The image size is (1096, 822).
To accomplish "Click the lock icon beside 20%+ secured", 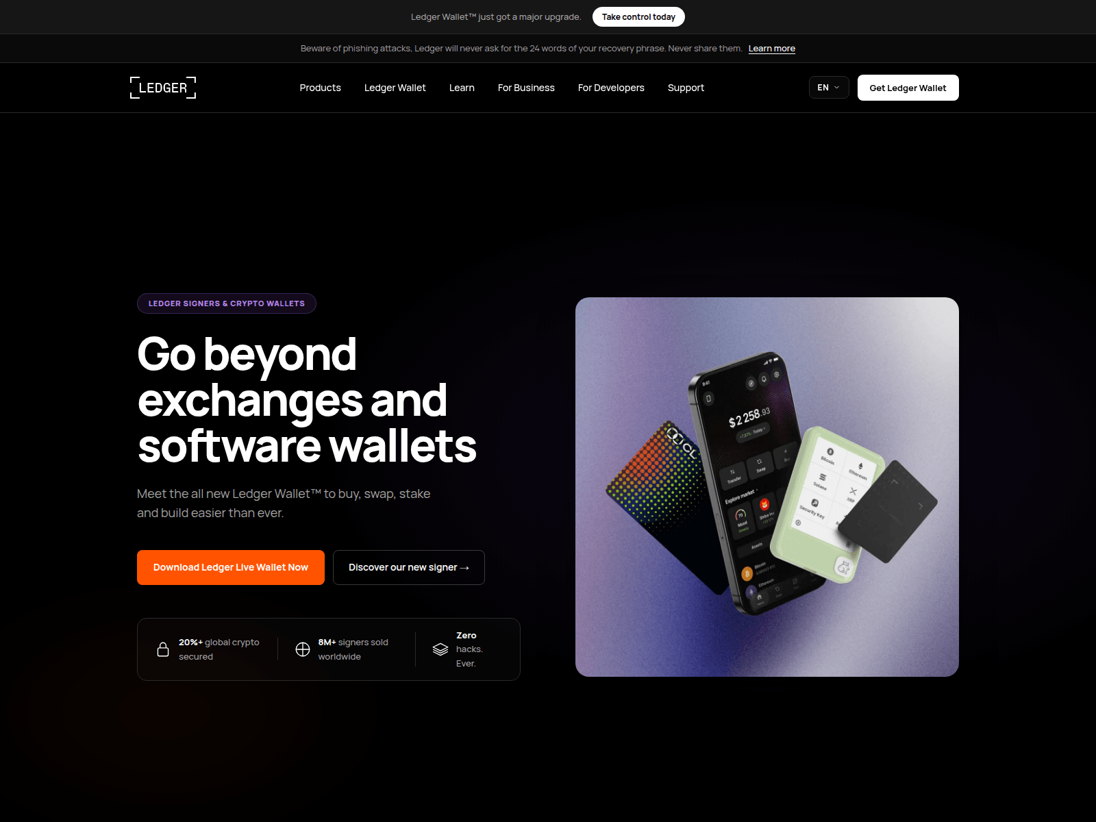I will [x=163, y=649].
